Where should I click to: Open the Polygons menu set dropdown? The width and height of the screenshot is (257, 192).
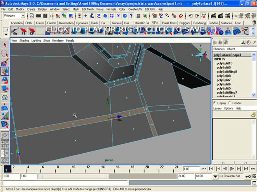(x=14, y=16)
